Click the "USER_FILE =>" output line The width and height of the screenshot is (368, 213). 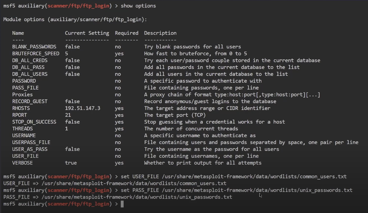click(x=115, y=184)
